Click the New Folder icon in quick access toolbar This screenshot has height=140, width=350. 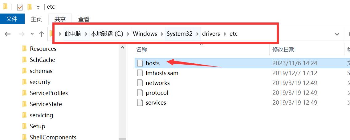[x=30, y=7]
